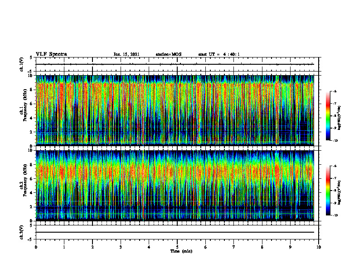Click the "Time (min)" x-axis label
Viewport: 359px width, 277px height.
point(181,251)
